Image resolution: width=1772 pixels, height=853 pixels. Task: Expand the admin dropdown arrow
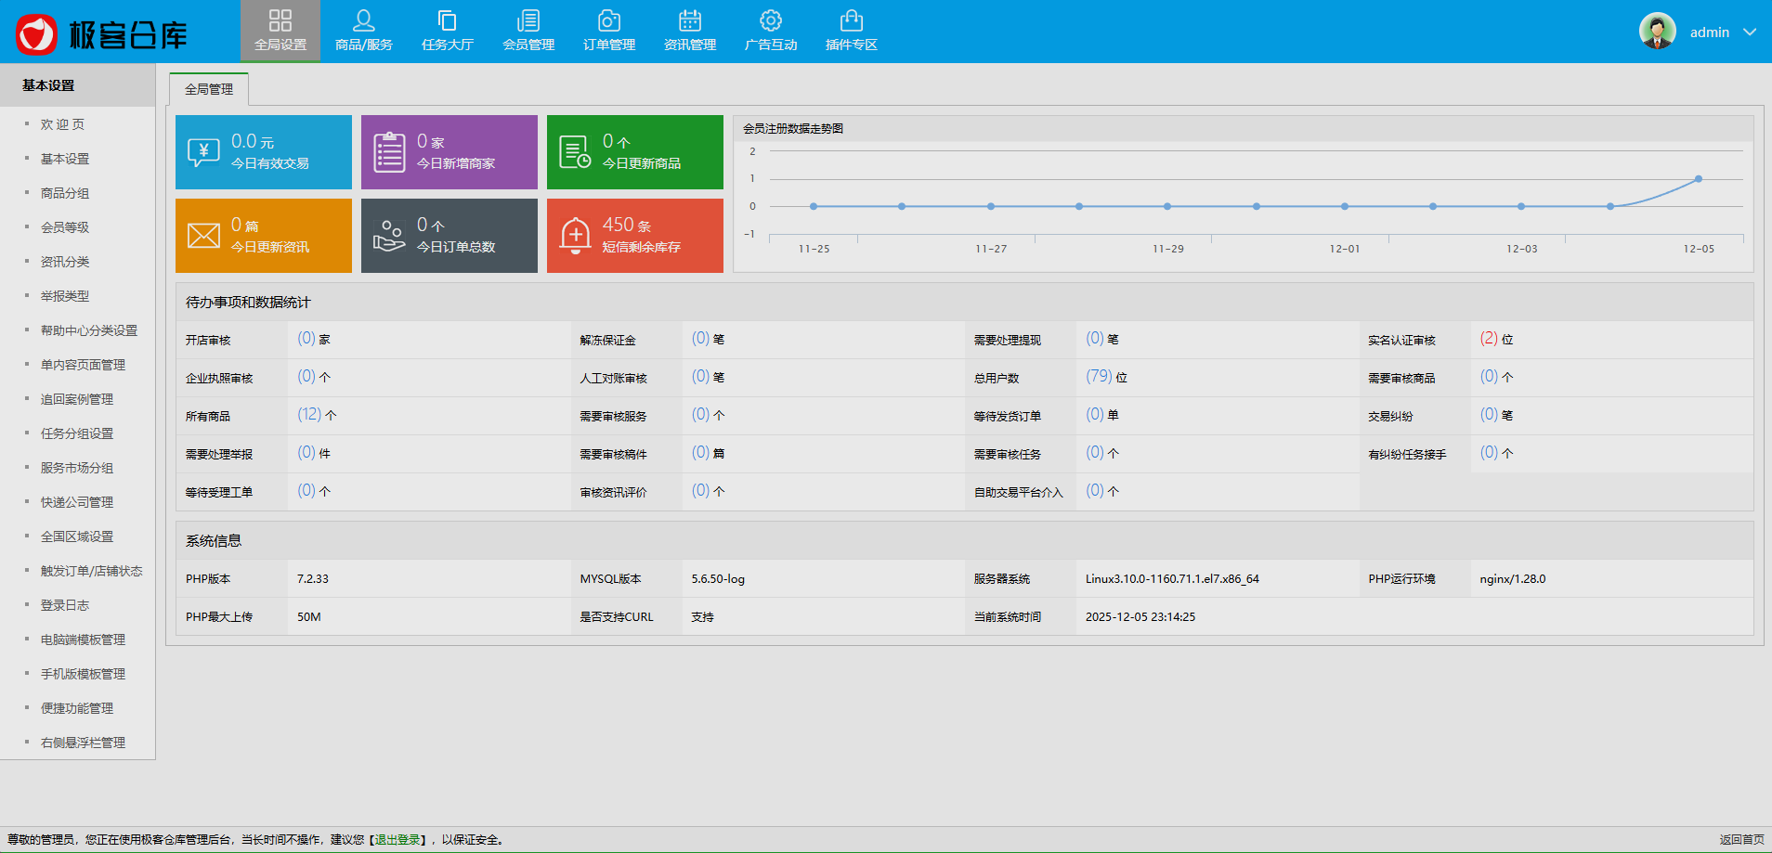click(x=1750, y=32)
